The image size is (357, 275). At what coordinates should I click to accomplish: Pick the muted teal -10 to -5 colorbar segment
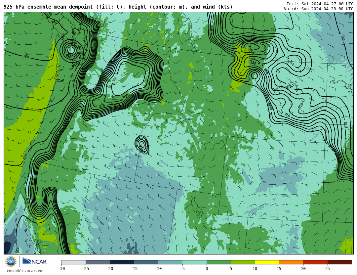pos(170,262)
